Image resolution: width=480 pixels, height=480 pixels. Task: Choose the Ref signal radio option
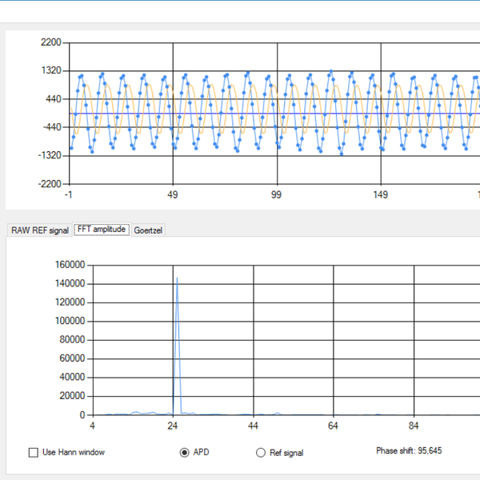(260, 452)
